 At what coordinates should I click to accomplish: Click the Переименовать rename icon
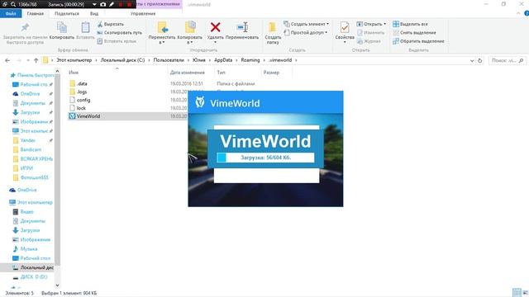[242, 27]
